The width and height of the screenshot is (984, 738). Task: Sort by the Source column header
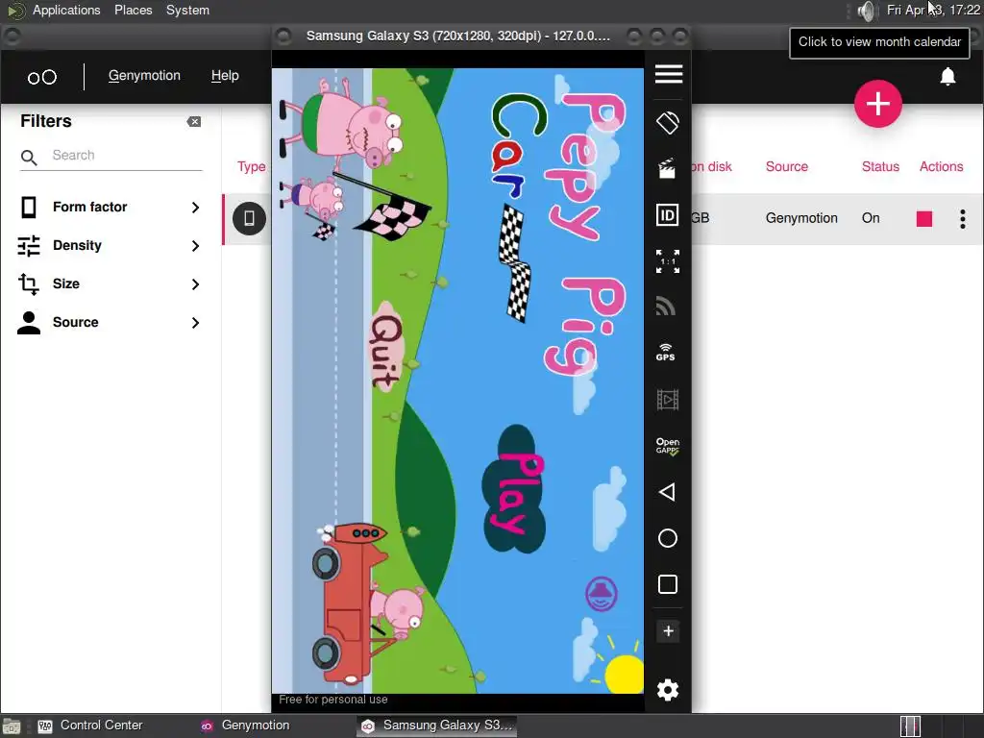[x=786, y=166]
